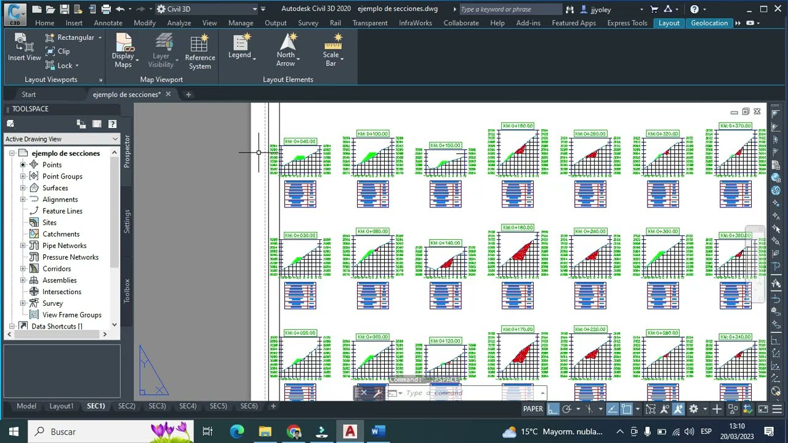Toggle Auto-scale annotation icon in status bar
The height and width of the screenshot is (443, 788).
tap(678, 409)
